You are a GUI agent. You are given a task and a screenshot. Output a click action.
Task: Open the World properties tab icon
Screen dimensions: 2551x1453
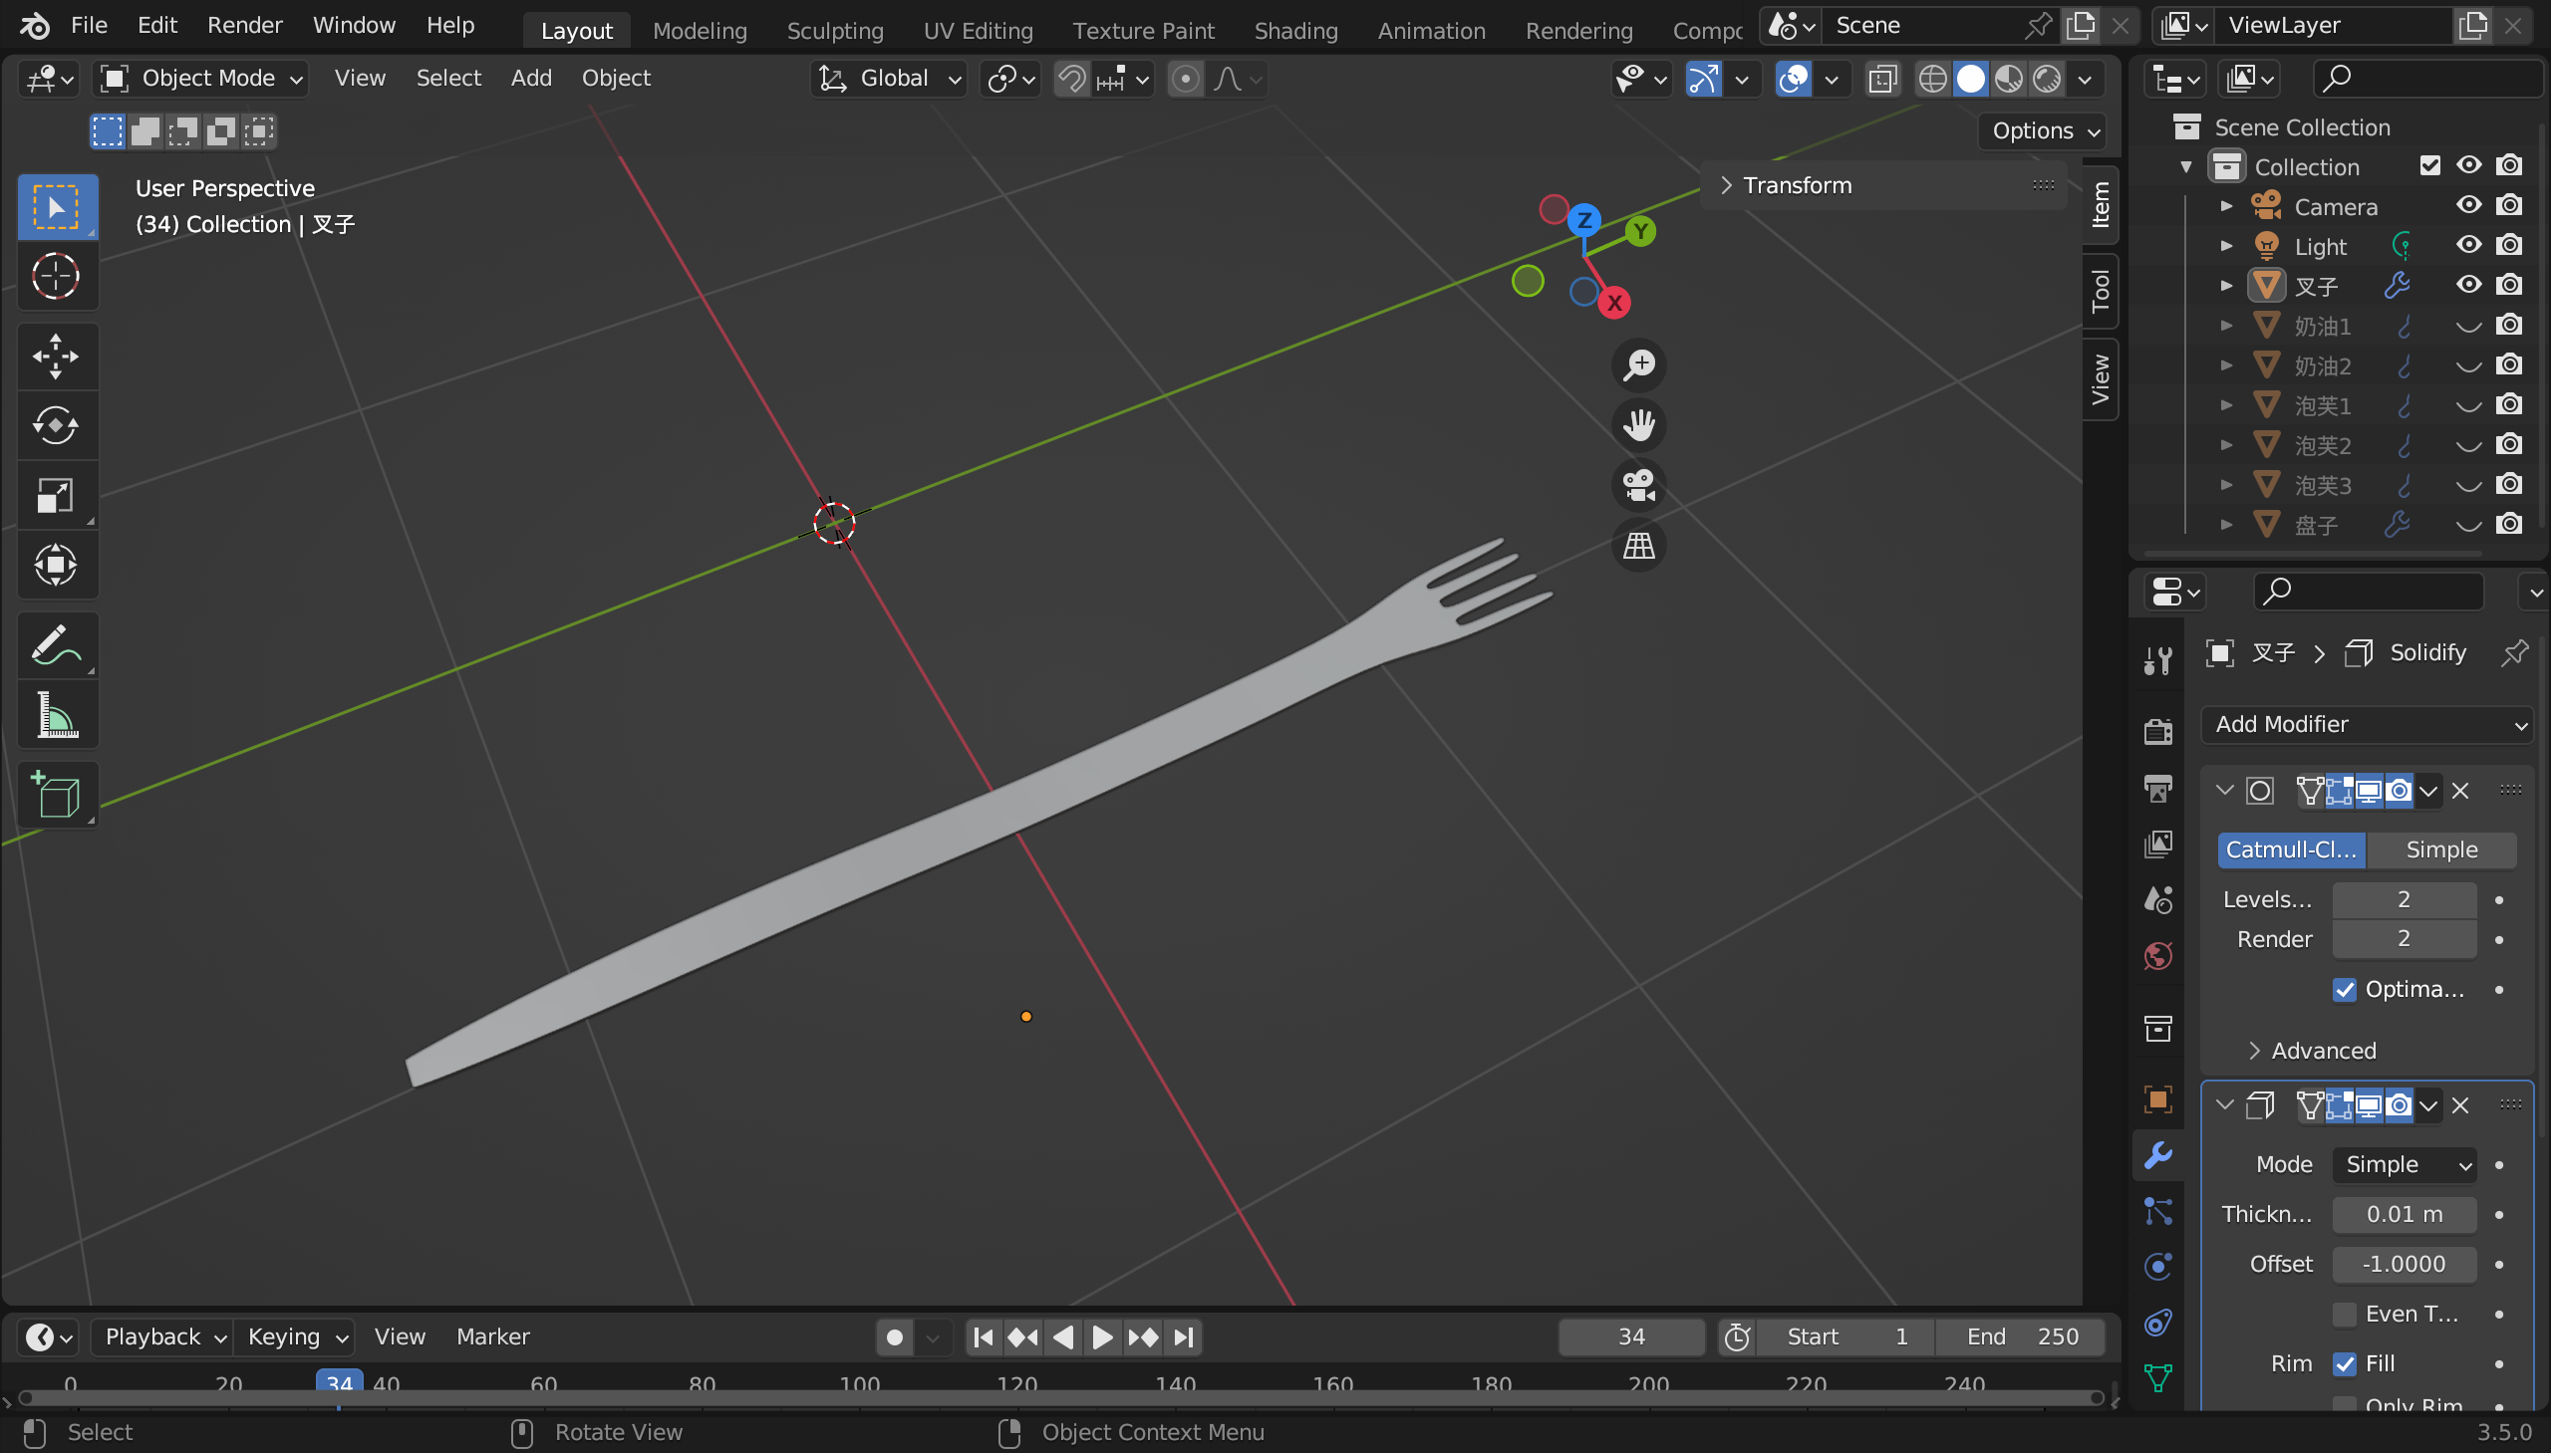point(2157,956)
